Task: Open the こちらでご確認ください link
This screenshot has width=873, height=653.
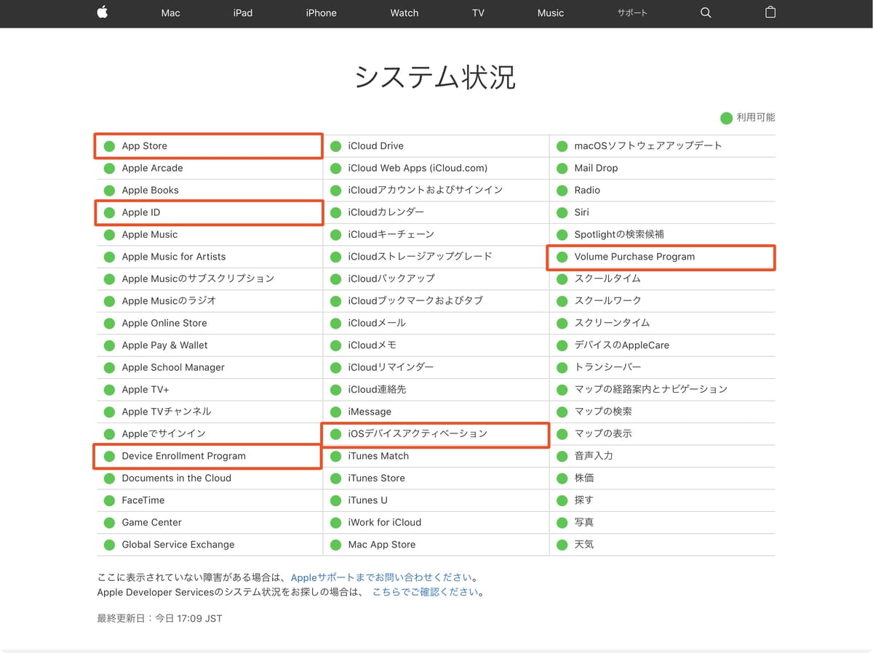Action: [426, 592]
